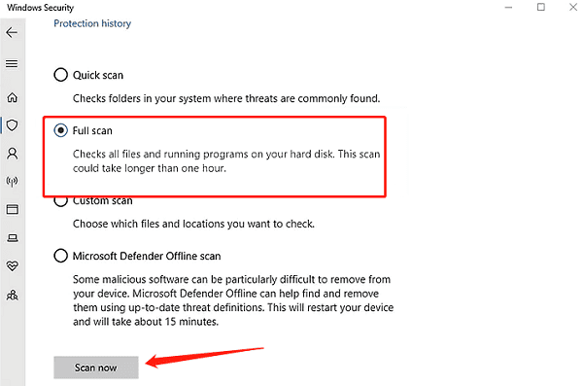This screenshot has width=583, height=386.
Task: Maximize the Windows Security window
Action: [x=541, y=7]
